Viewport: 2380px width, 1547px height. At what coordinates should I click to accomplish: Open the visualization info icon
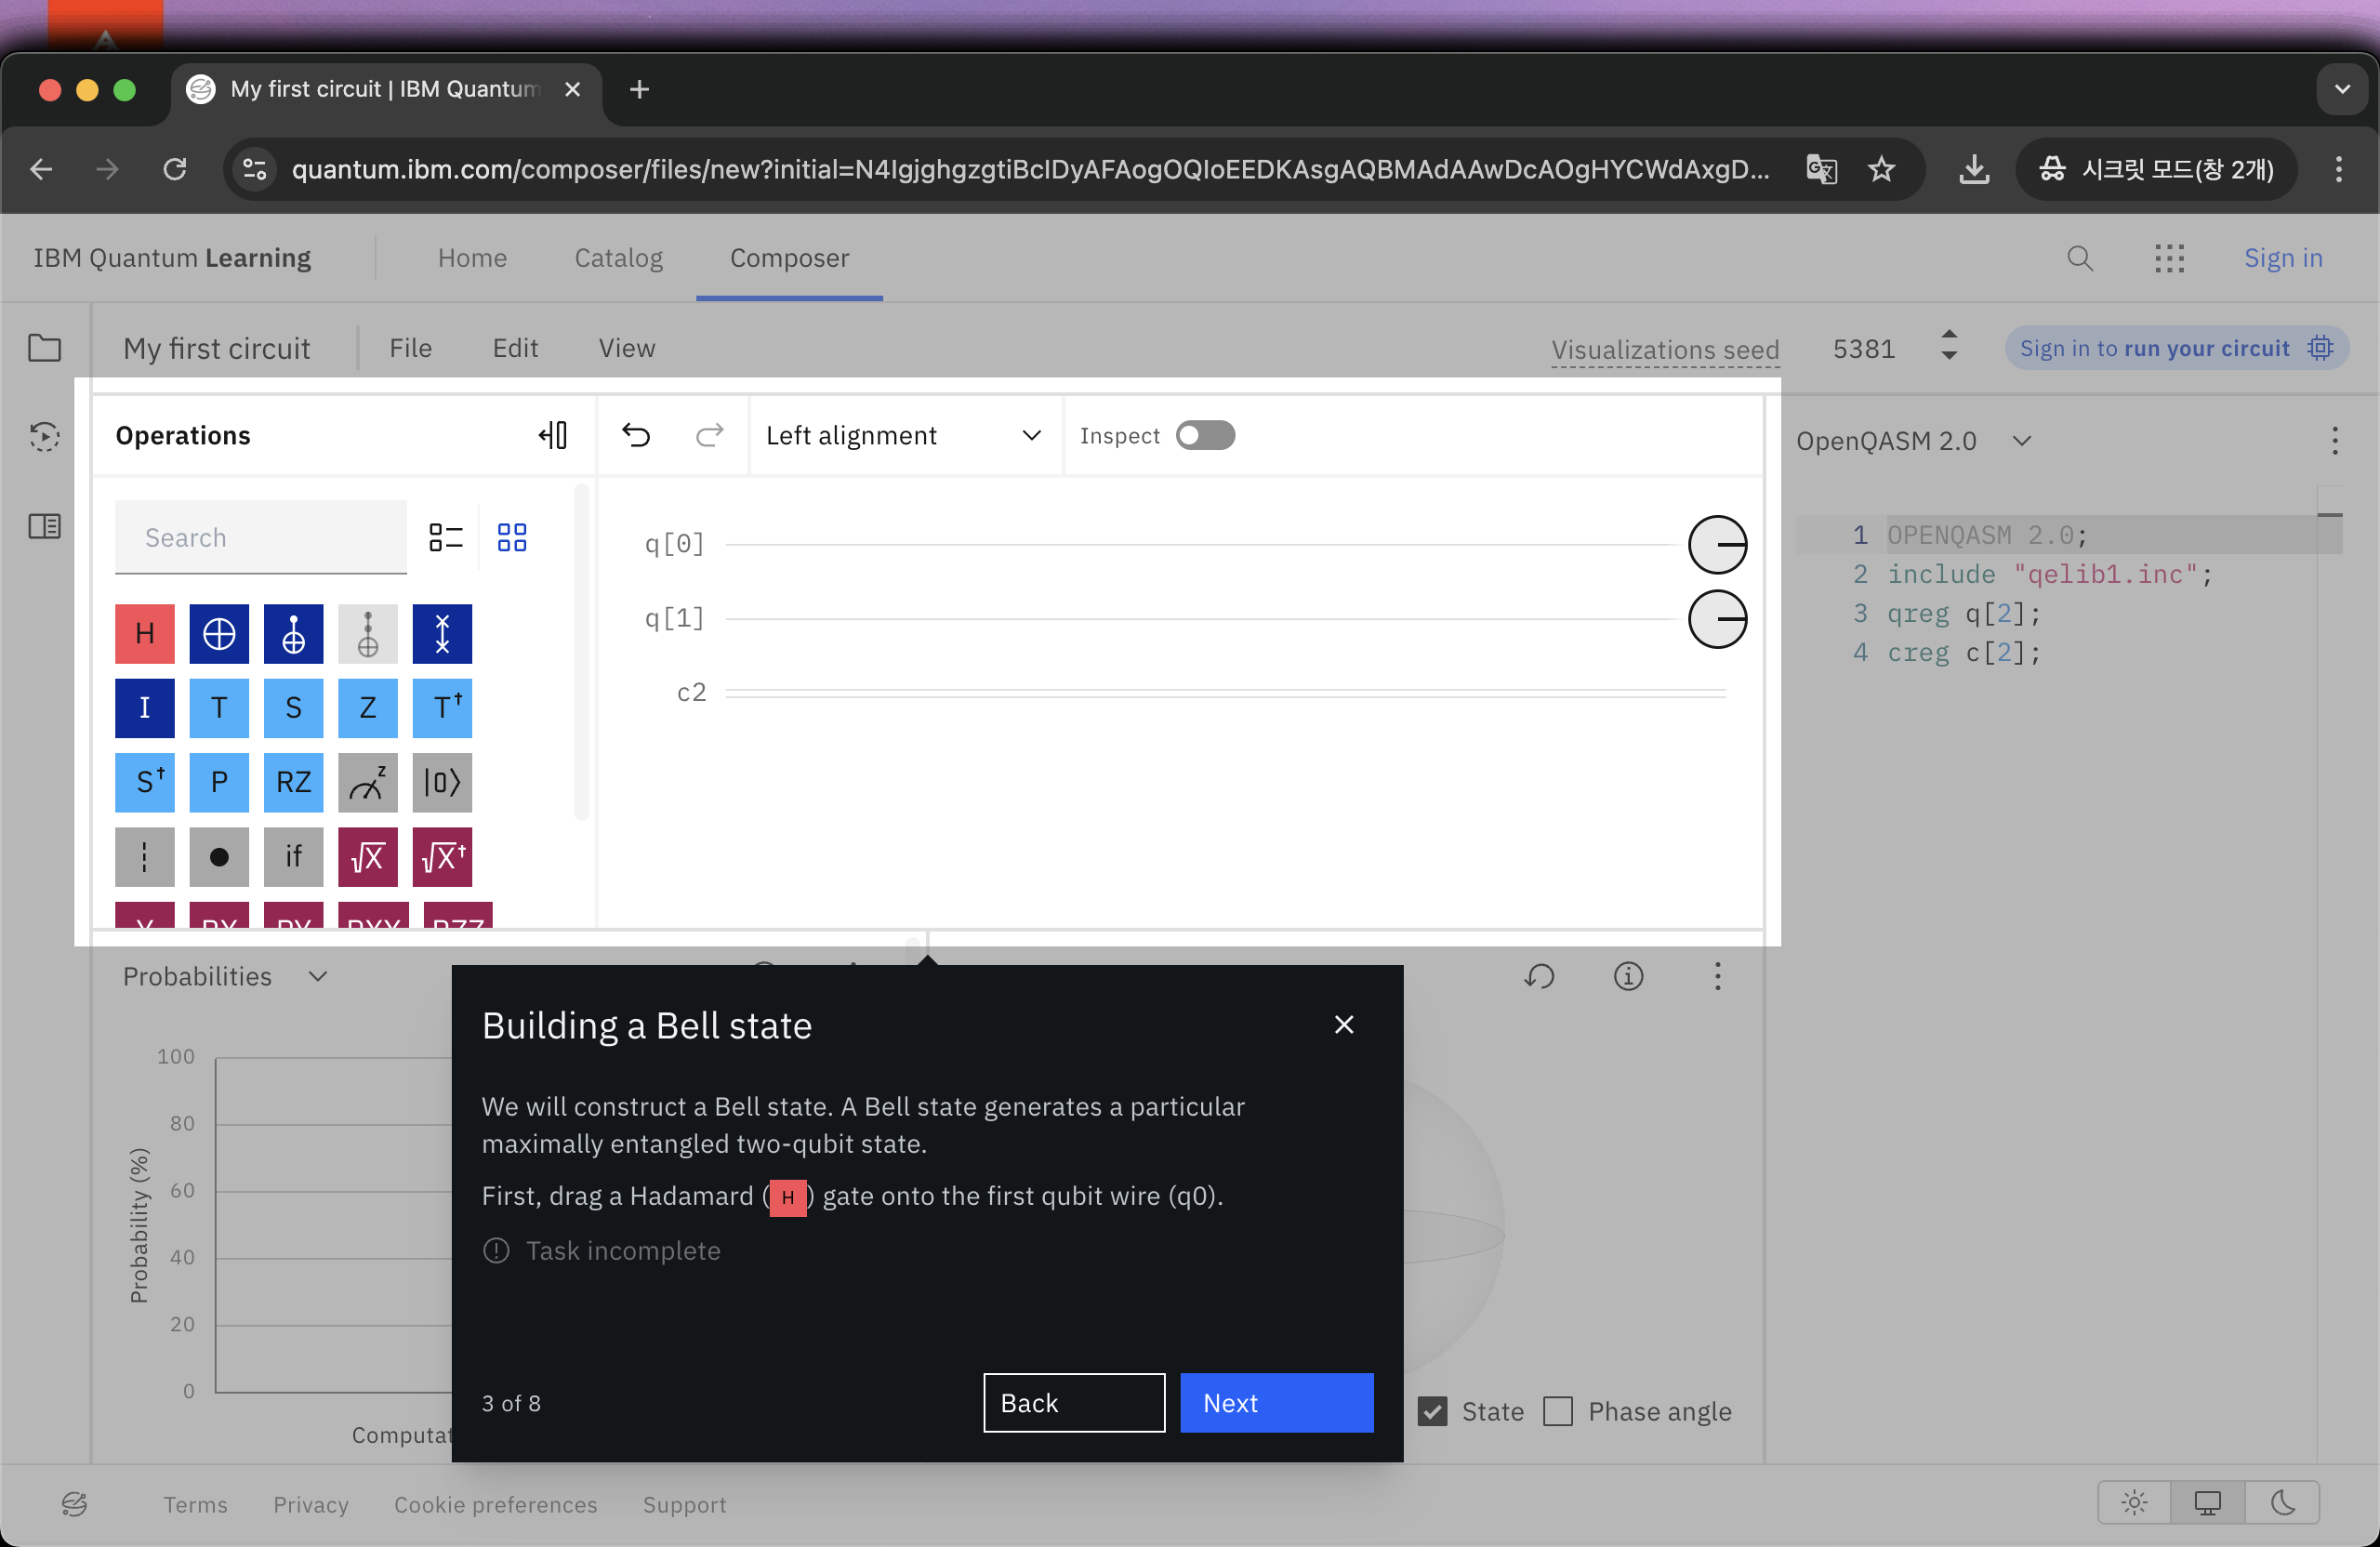[1629, 976]
